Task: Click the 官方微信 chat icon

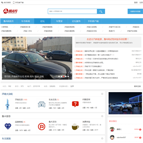Action: point(2,2)
